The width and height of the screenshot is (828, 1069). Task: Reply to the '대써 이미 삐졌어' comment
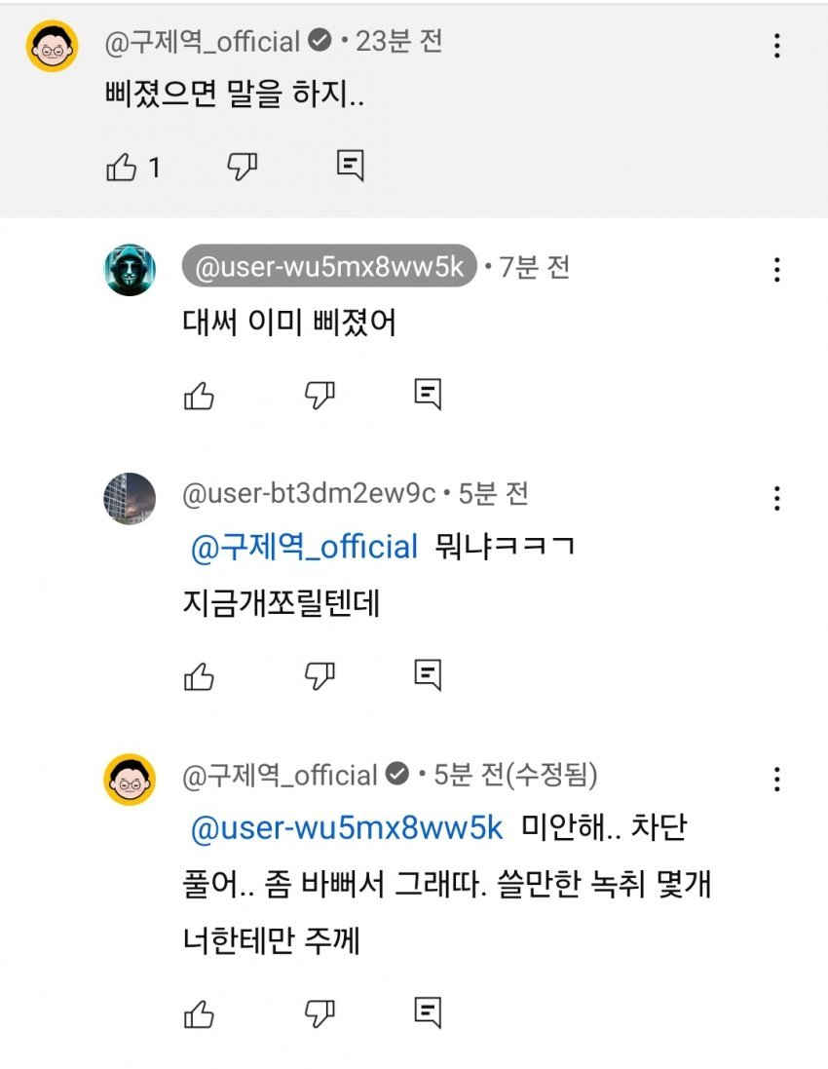pyautogui.click(x=428, y=394)
